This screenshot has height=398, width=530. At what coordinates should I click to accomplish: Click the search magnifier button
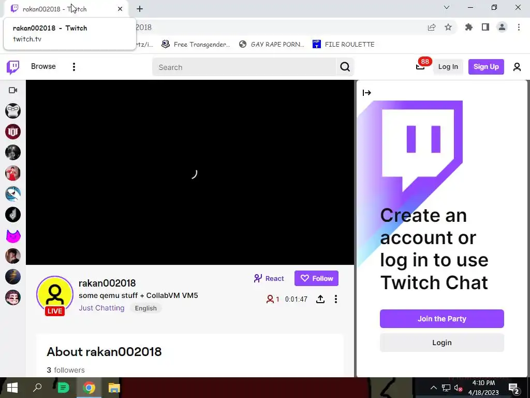[x=345, y=67]
